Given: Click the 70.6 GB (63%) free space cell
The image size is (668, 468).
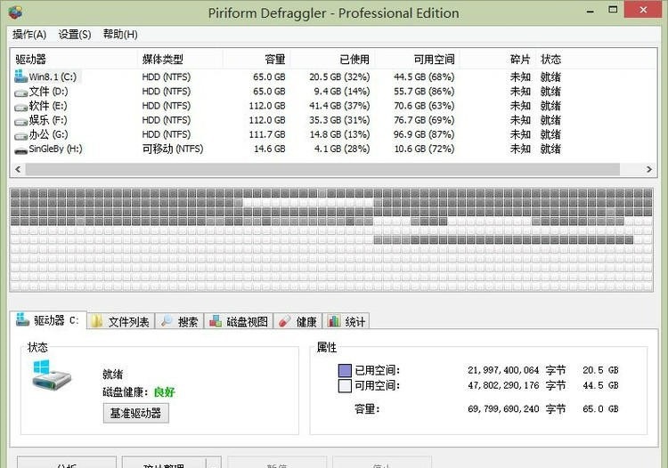Looking at the screenshot, I should pyautogui.click(x=424, y=106).
